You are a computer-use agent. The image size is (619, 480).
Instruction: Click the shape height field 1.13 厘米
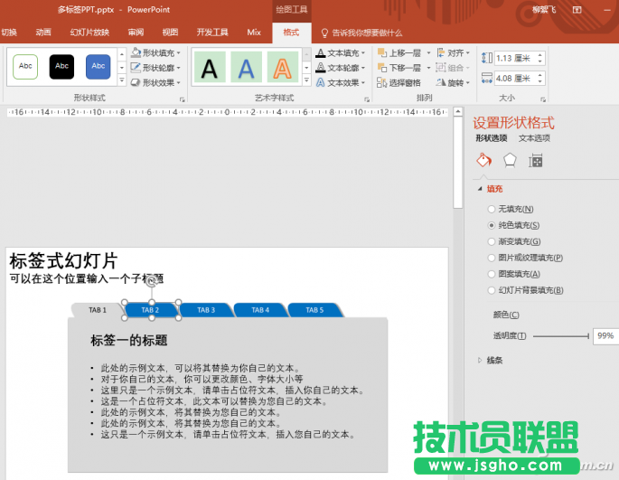515,59
